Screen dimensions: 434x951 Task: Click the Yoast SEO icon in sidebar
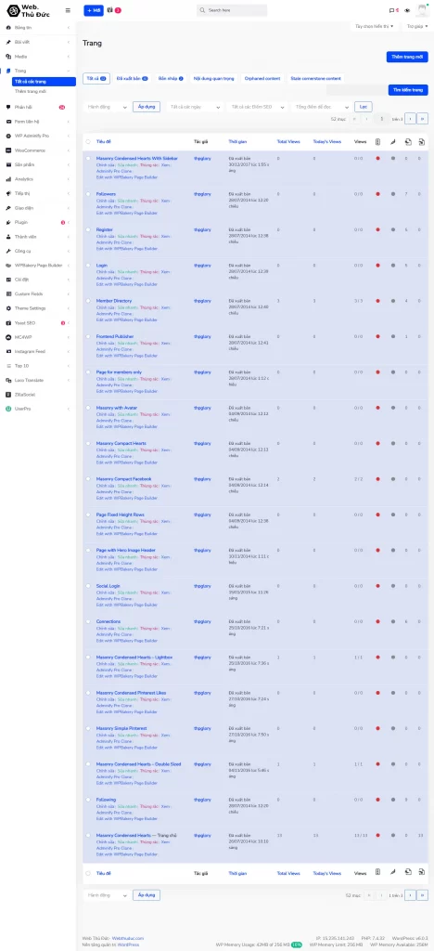coord(8,322)
